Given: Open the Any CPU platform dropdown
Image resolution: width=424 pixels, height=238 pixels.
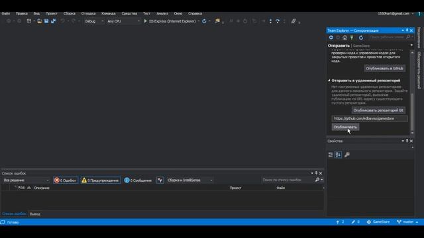Looking at the screenshot, I should pos(123,21).
